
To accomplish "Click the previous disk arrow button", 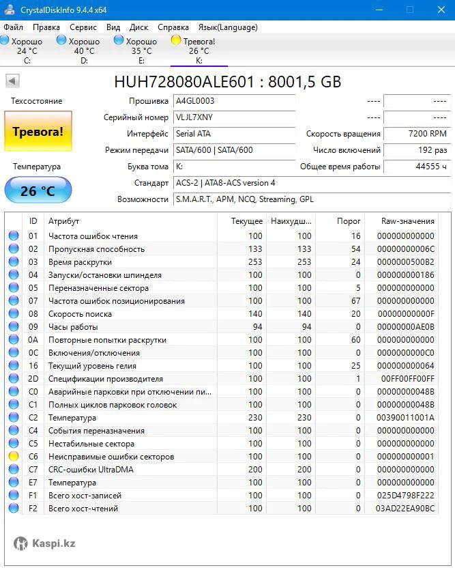I will 12,81.
